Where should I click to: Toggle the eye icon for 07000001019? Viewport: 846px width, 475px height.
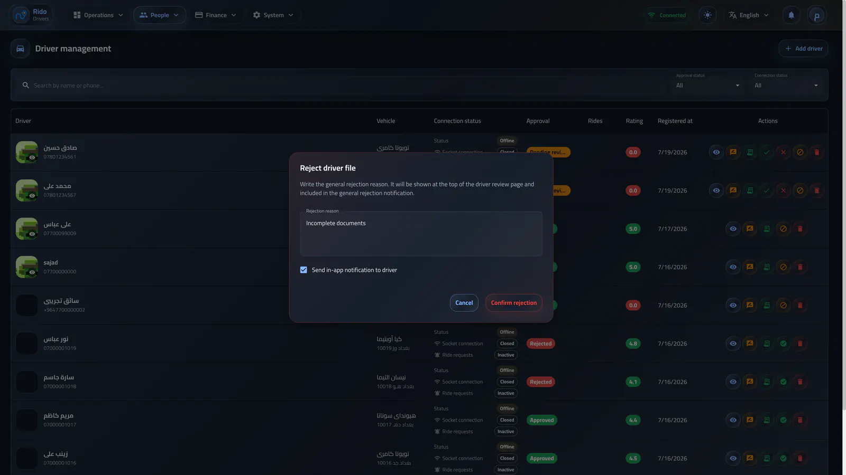pos(733,344)
